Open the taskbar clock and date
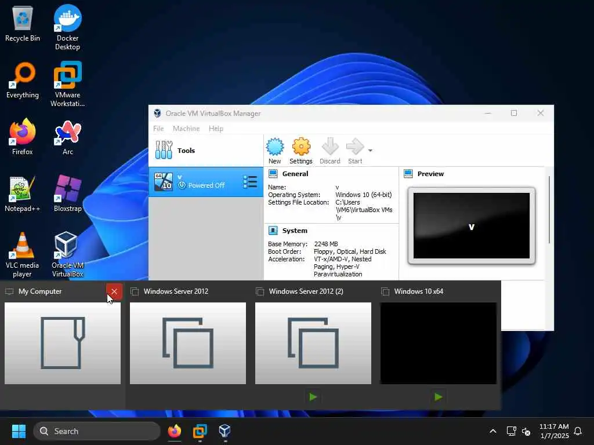 coord(554,431)
